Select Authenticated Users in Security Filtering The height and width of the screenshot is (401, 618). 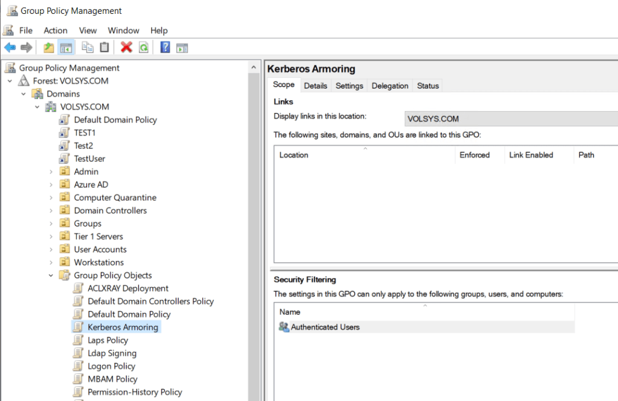click(325, 327)
